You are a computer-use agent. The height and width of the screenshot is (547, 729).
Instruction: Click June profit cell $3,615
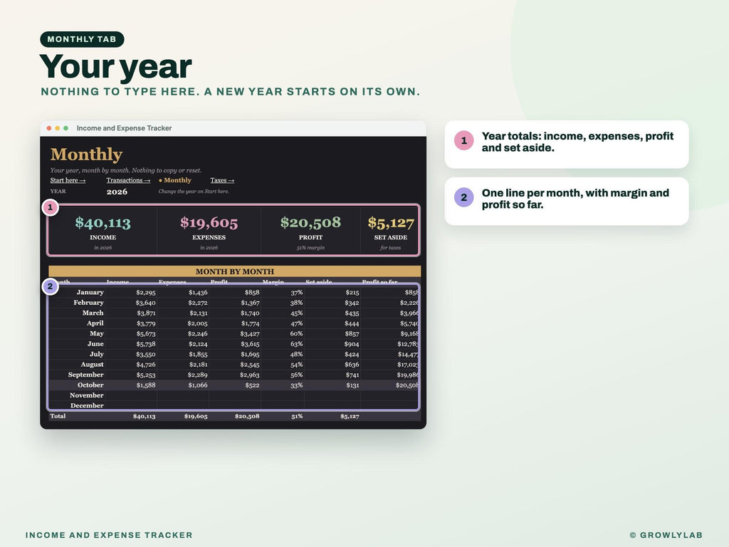coord(250,344)
